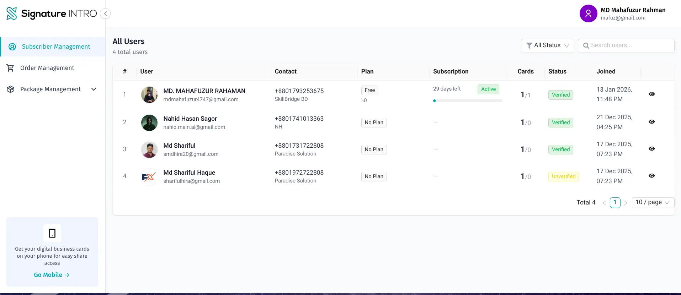681x295 pixels.
Task: Click the Order Management cart icon
Action: pyautogui.click(x=10, y=68)
